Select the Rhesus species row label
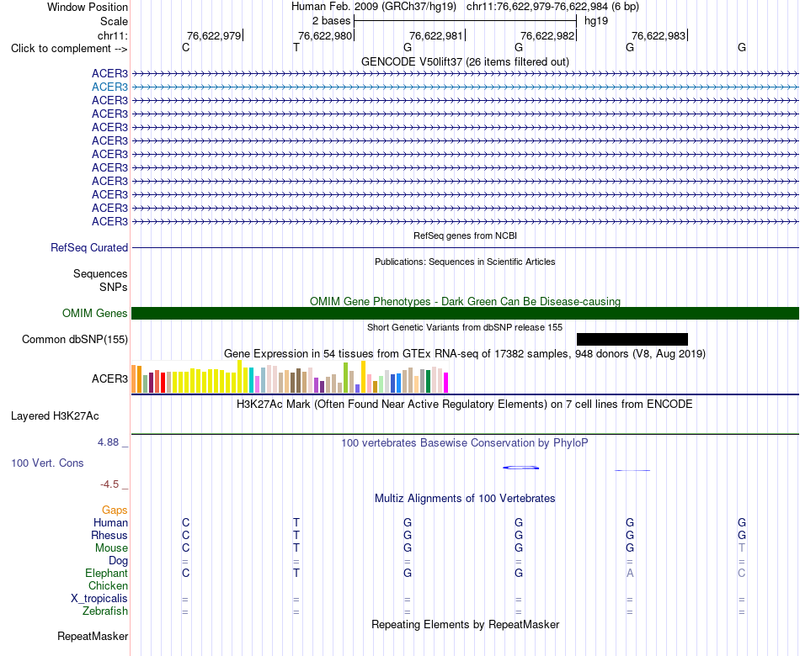Image resolution: width=800 pixels, height=656 pixels. coord(109,536)
